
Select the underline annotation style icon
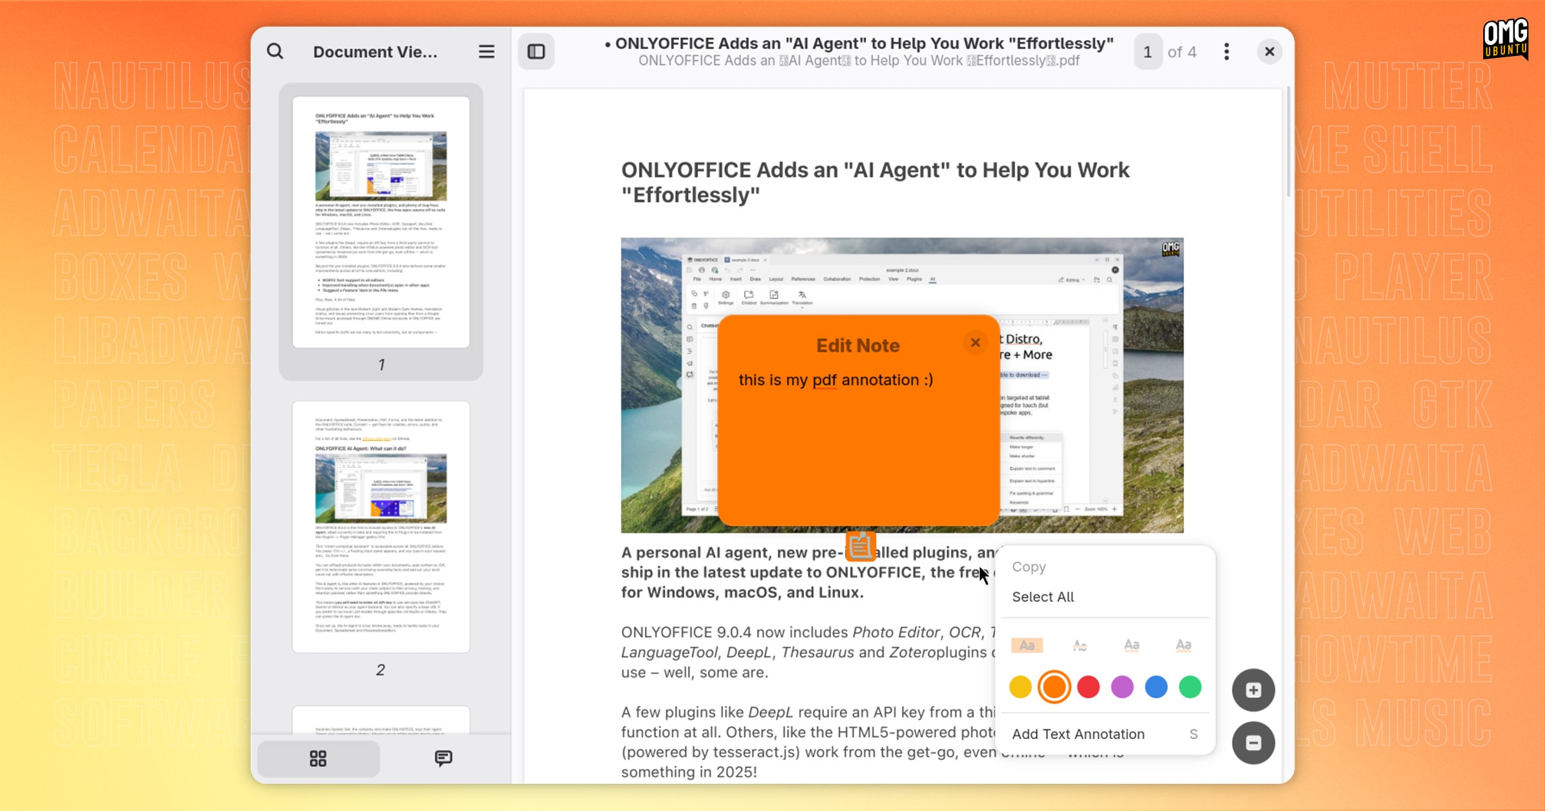(1132, 645)
